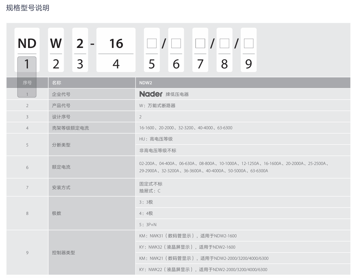Click W：万能式断路器 description
The image size is (354, 278).
click(157, 105)
